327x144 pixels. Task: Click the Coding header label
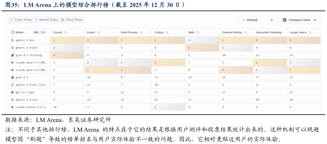click(159, 33)
